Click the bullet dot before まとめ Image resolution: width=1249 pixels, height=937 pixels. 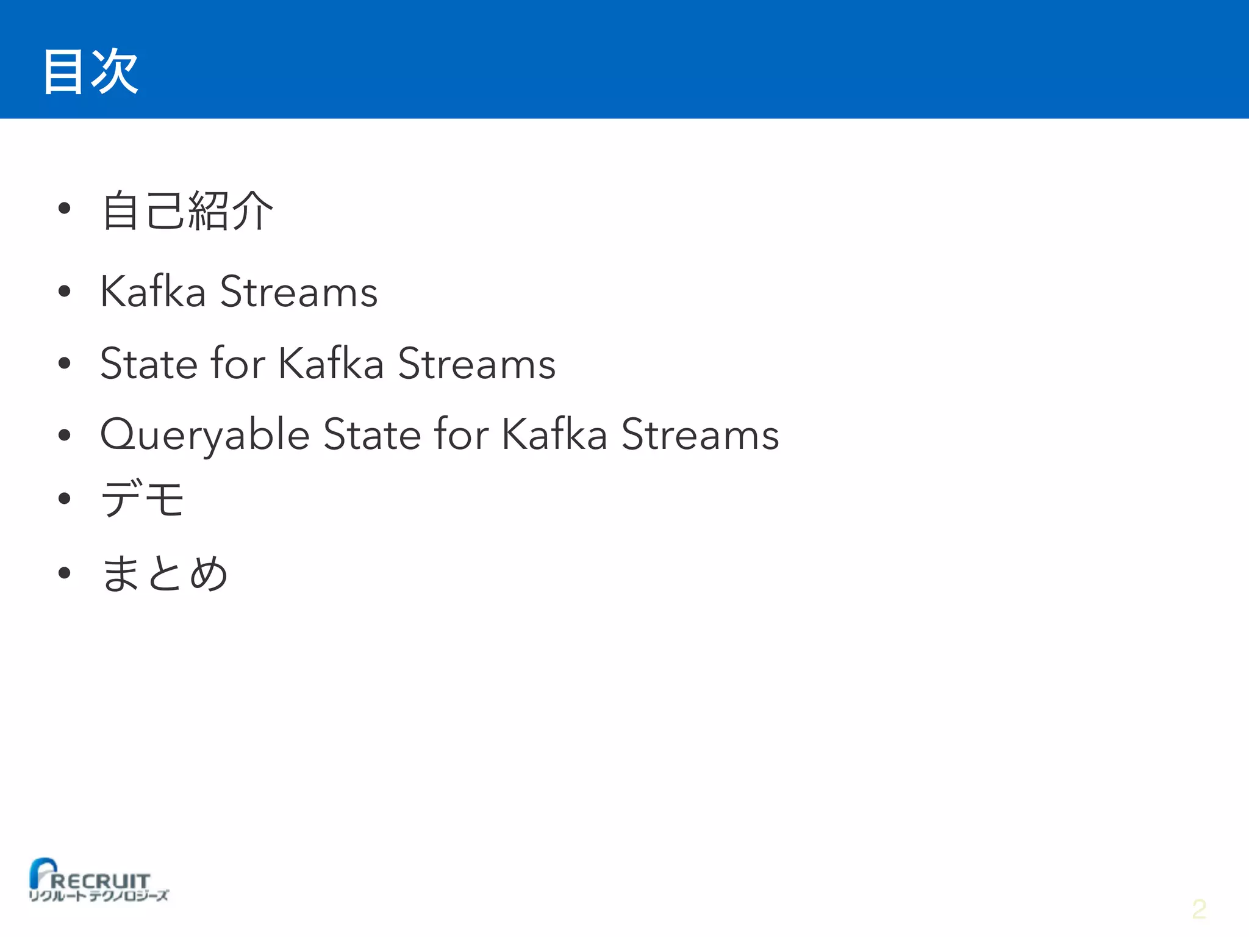[65, 573]
